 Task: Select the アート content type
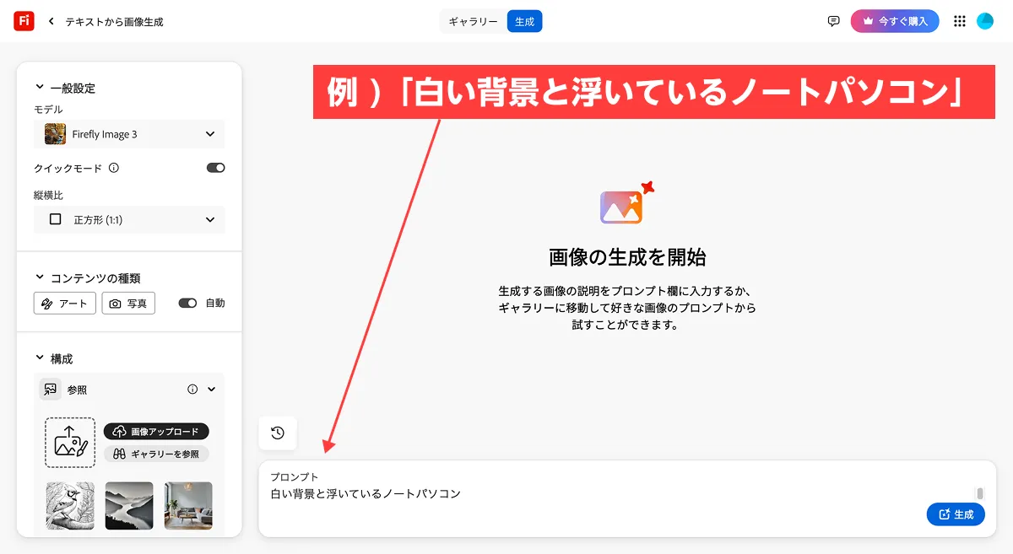coord(64,303)
